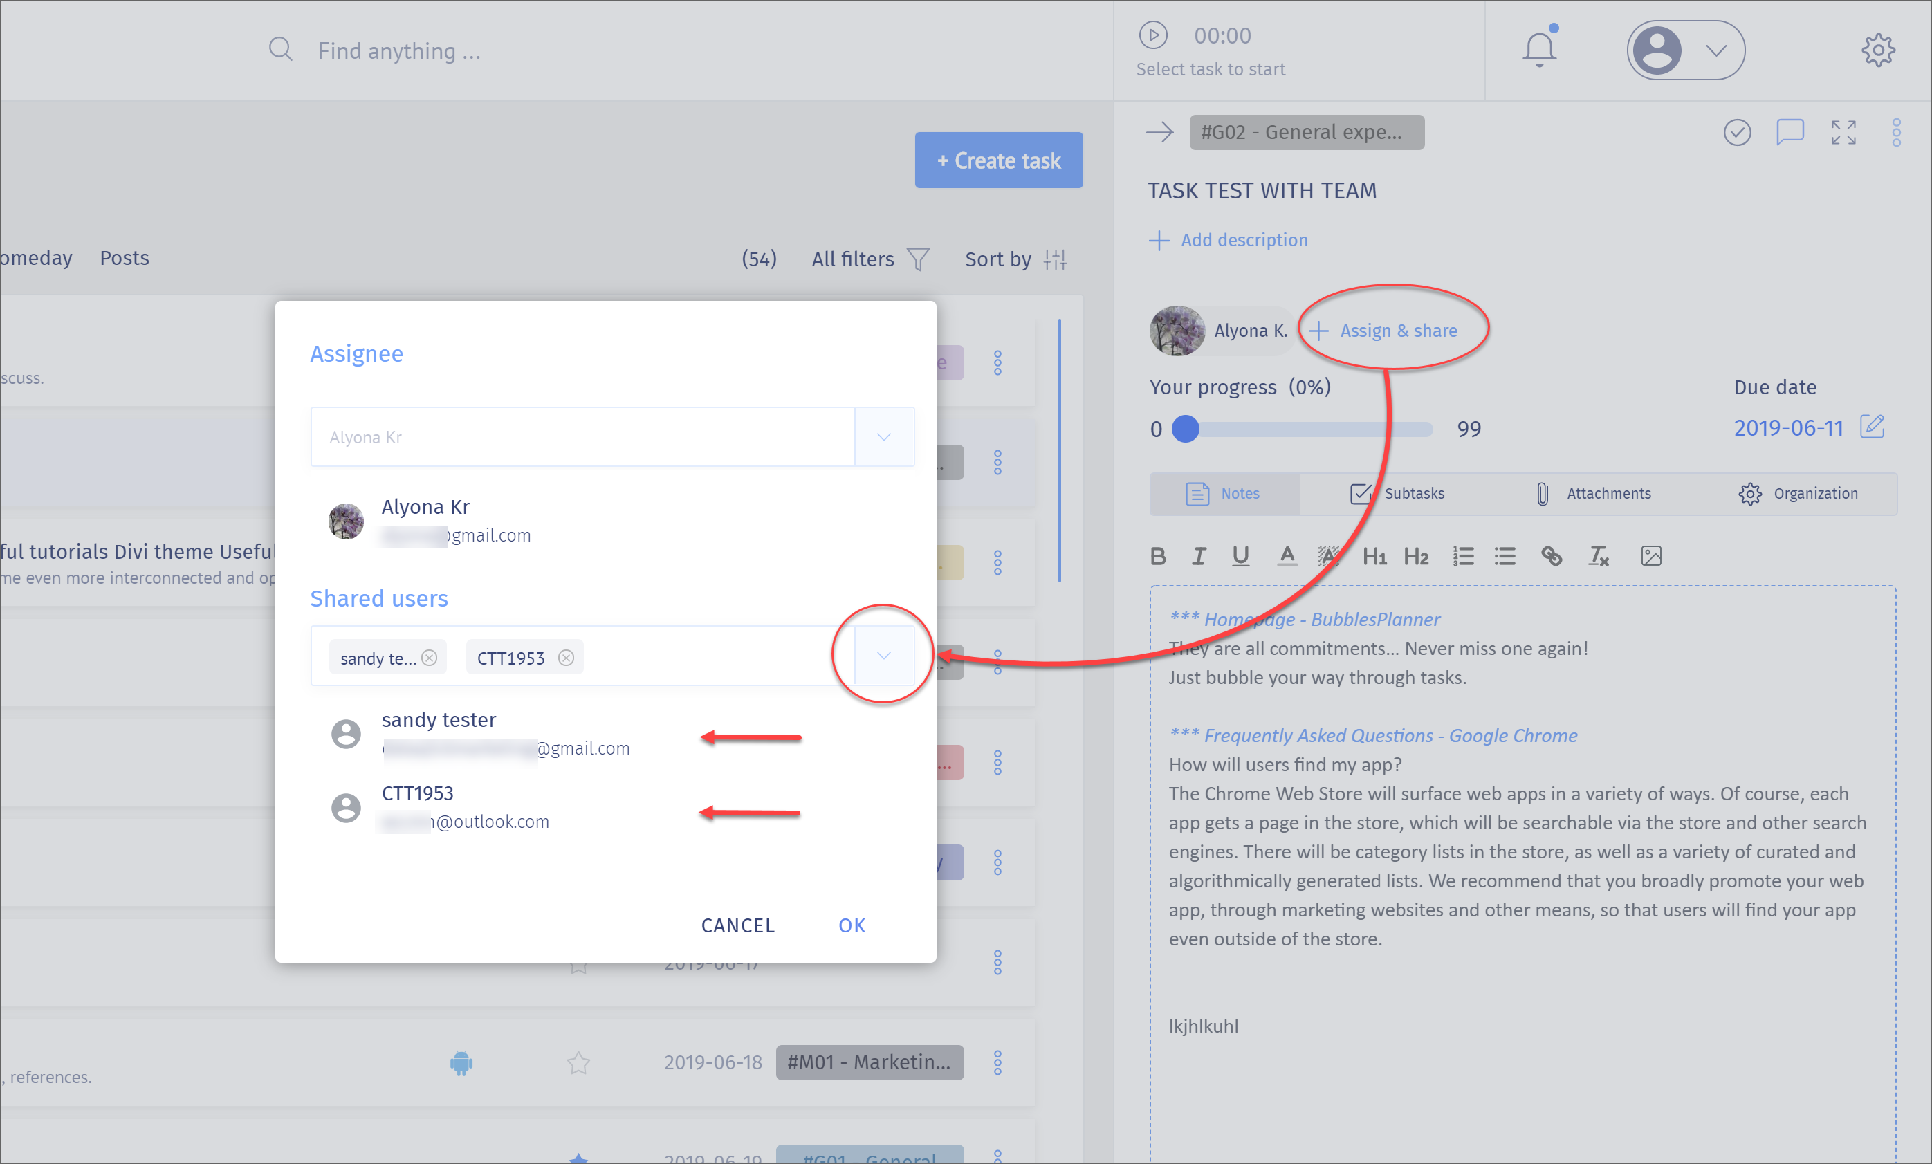Open the Posts tab

[x=124, y=258]
